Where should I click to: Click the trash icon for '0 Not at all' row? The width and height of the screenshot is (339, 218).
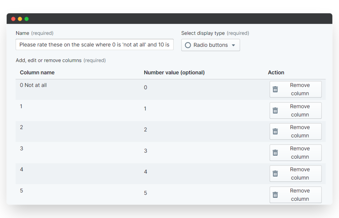(x=275, y=90)
